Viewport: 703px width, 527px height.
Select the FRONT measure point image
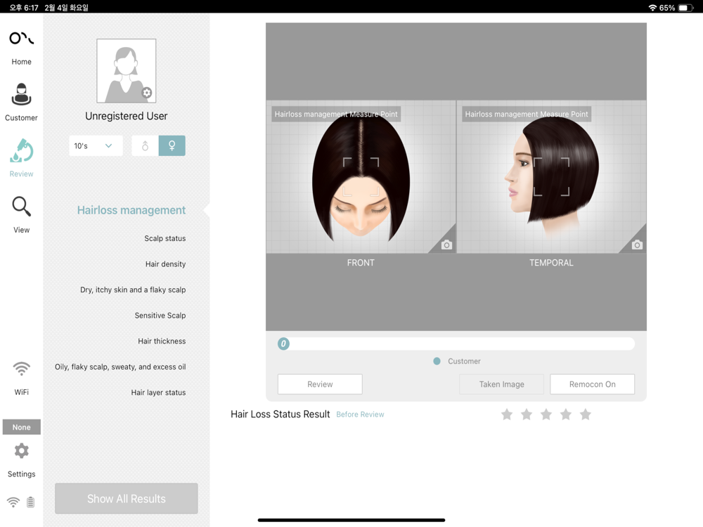pyautogui.click(x=361, y=177)
